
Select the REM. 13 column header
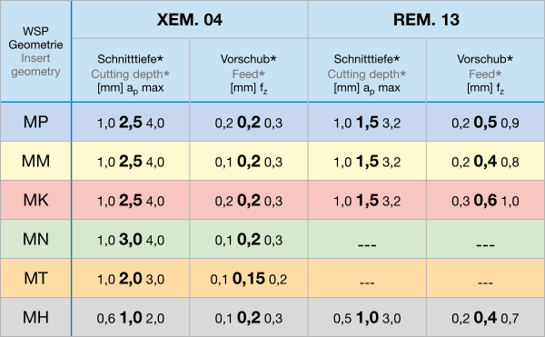[426, 19]
